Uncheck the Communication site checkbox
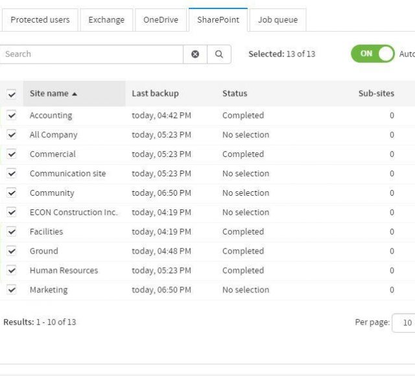This screenshot has height=376, width=415. (12, 173)
